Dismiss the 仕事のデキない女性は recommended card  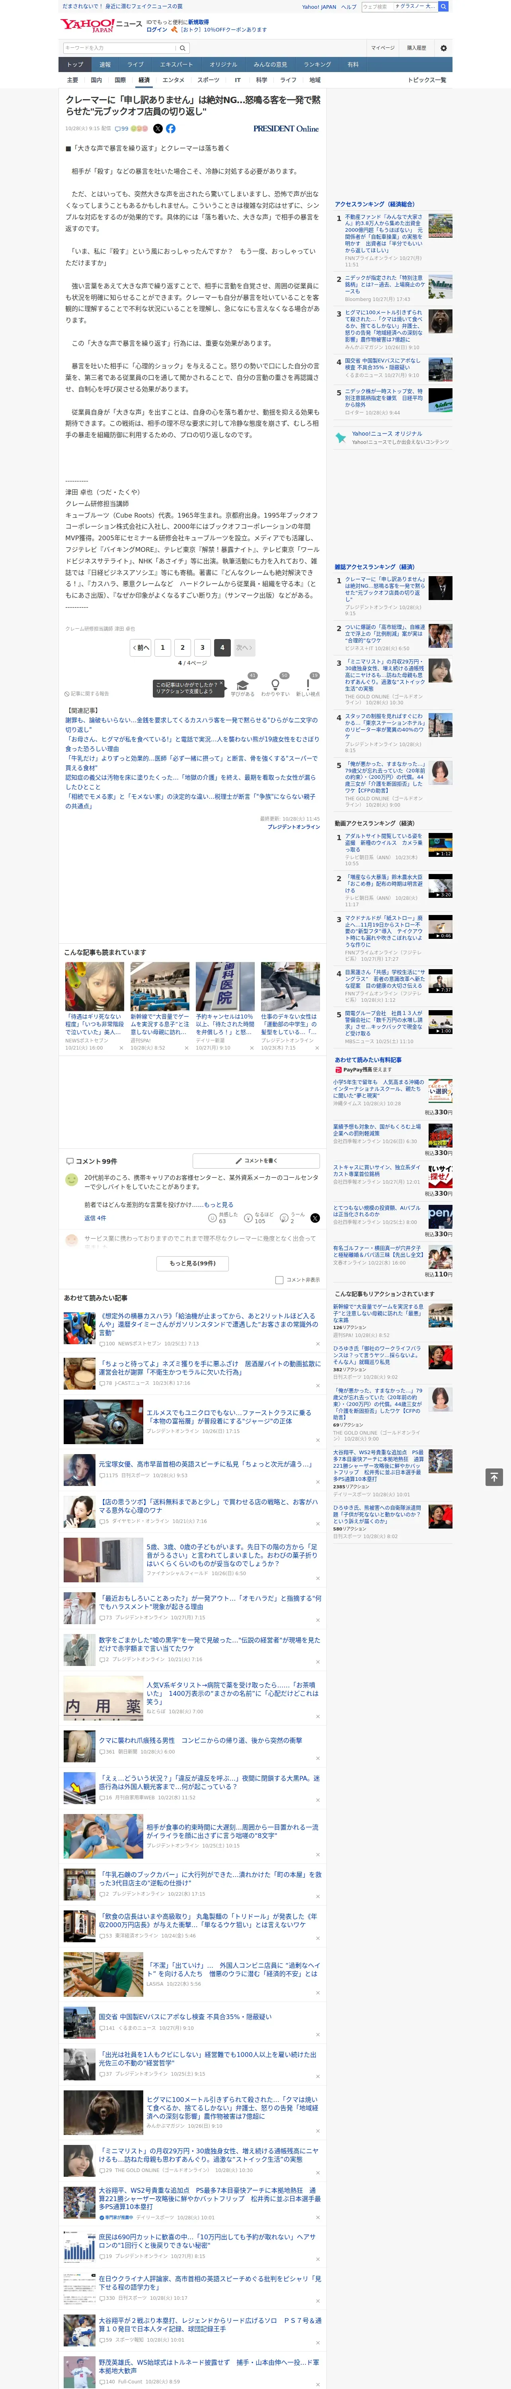(x=316, y=1048)
